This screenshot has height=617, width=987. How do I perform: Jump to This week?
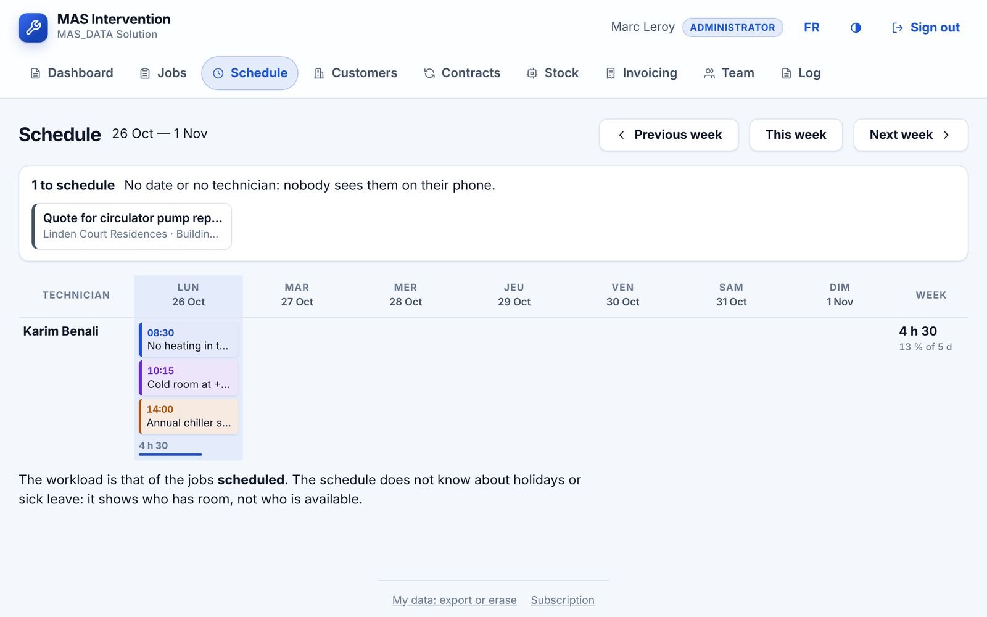[x=796, y=135]
